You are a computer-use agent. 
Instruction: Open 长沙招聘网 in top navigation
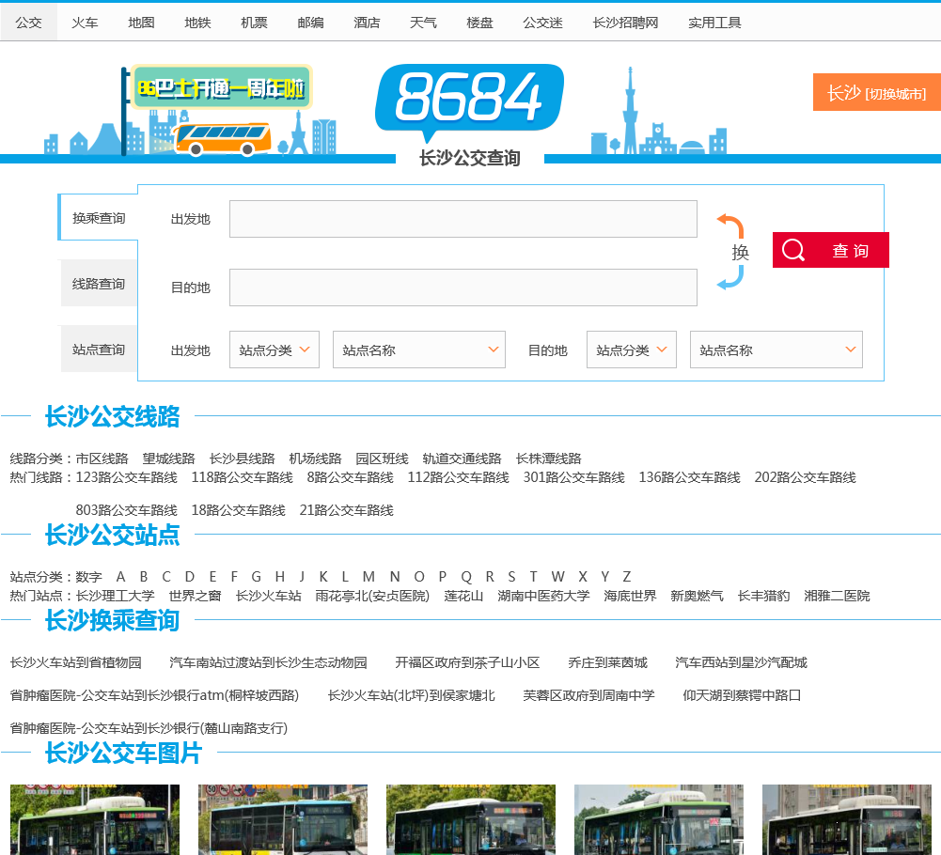pos(625,23)
